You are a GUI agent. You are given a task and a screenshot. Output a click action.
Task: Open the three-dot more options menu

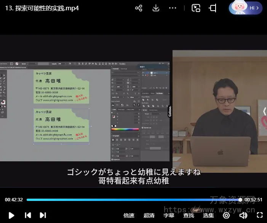pyautogui.click(x=173, y=8)
